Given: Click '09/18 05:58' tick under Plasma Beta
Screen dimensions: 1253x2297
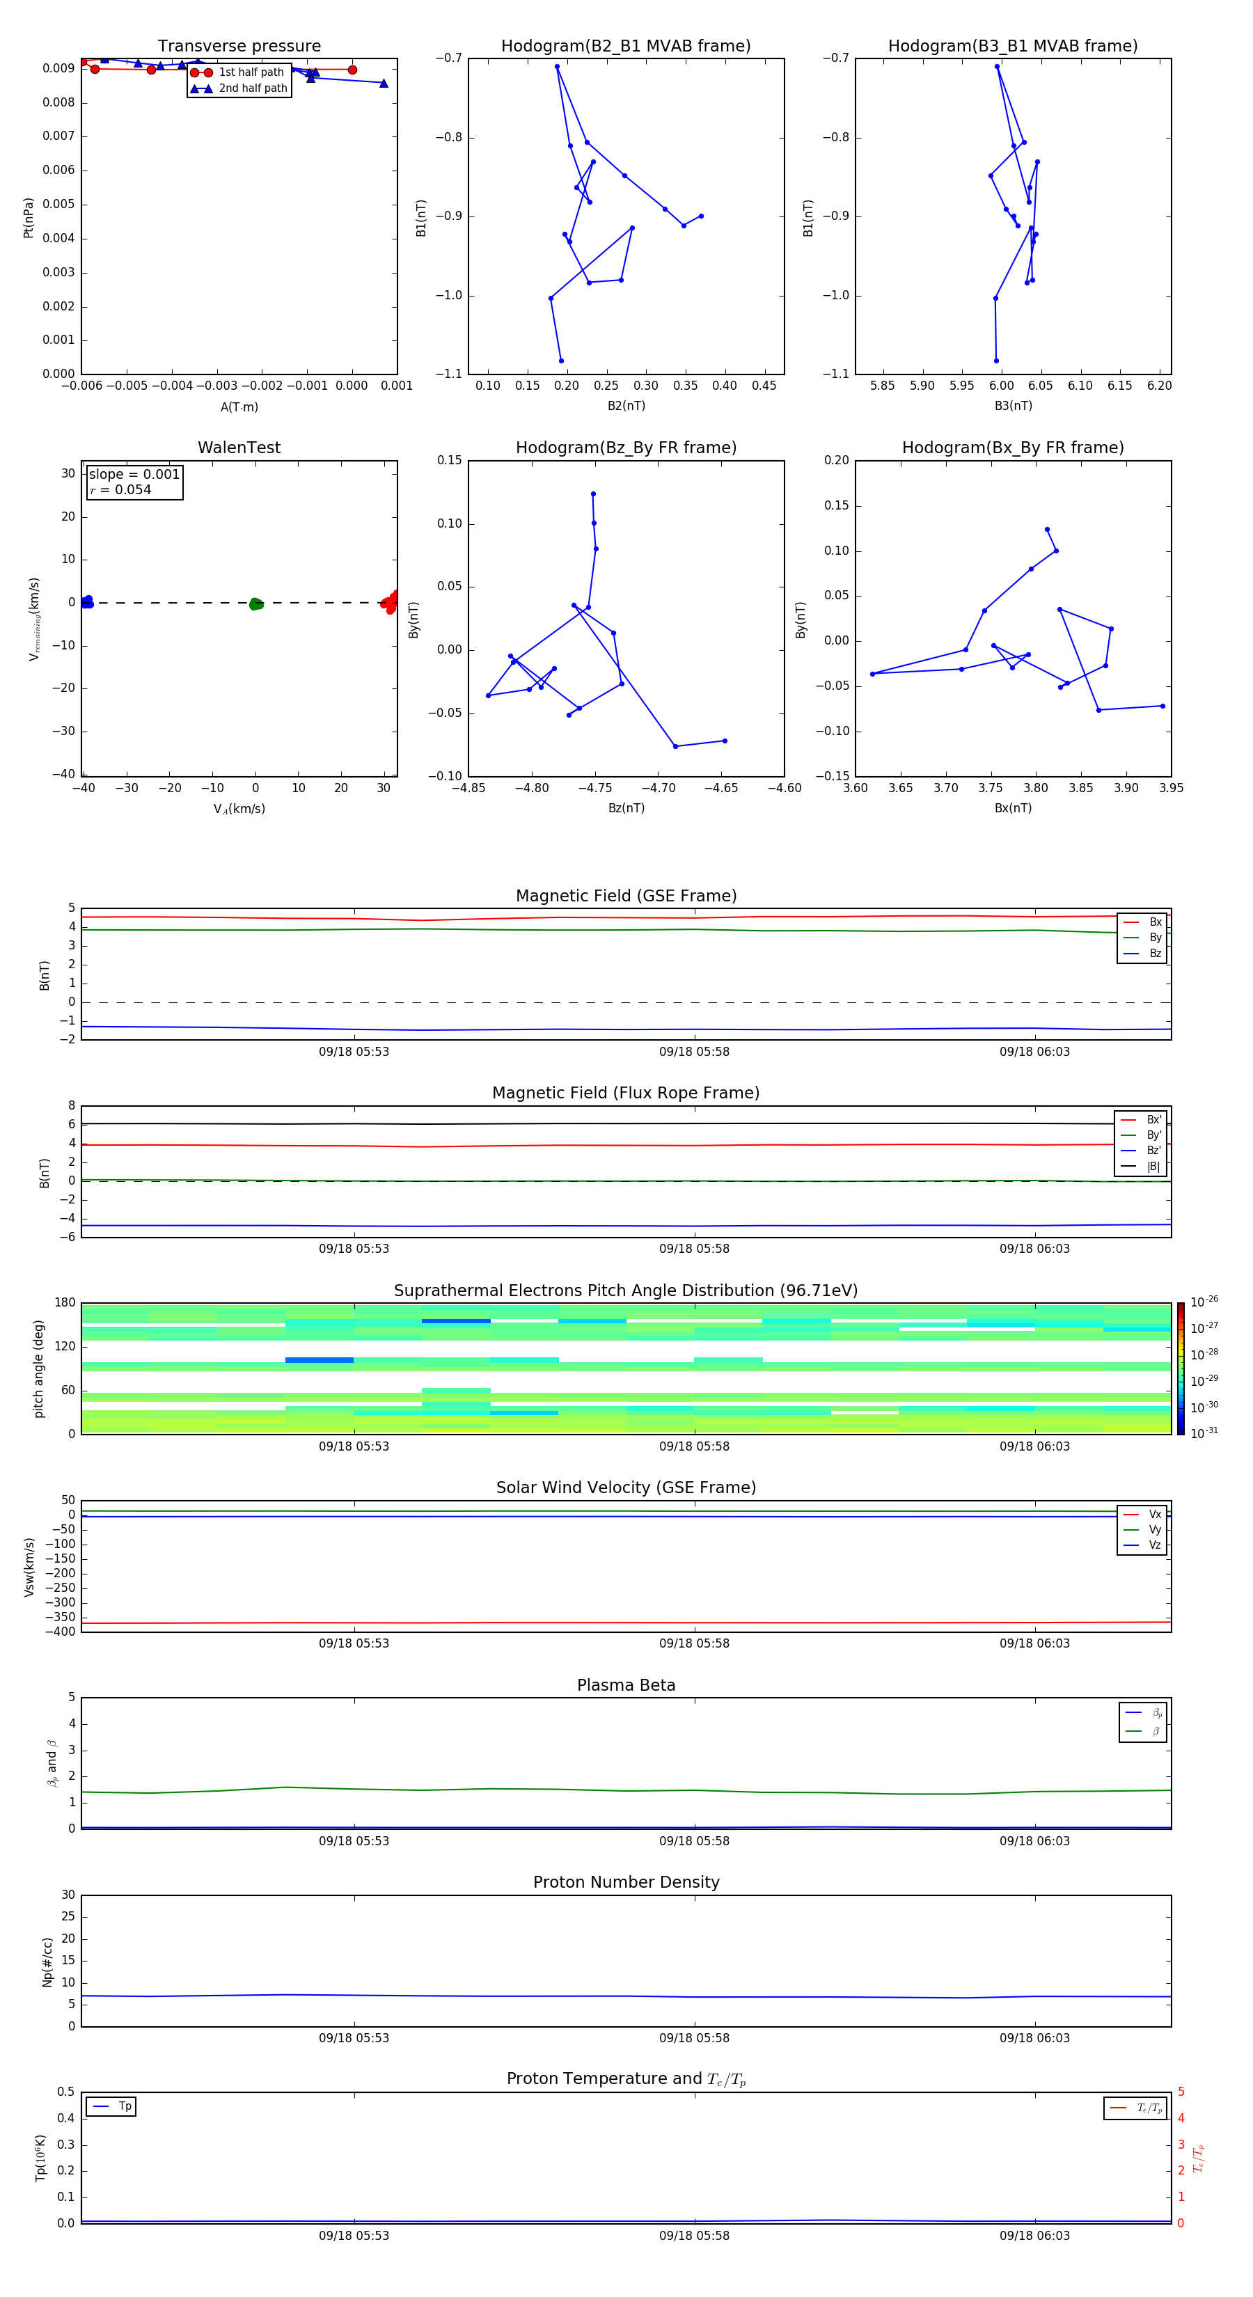Looking at the screenshot, I should pos(694,1841).
